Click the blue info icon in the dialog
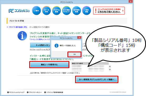The width and height of the screenshot is (146, 96). tap(56, 46)
